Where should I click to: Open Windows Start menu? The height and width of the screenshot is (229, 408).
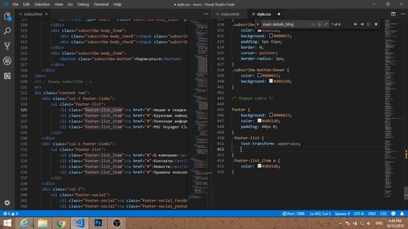[7, 223]
